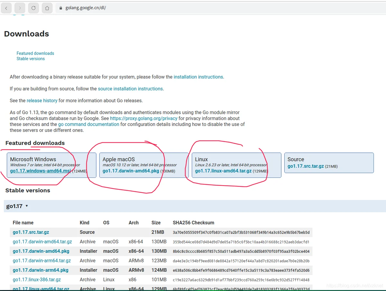This screenshot has height=291, width=386.
Task: Click the 21MB size cell in the table
Action: [x=158, y=232]
